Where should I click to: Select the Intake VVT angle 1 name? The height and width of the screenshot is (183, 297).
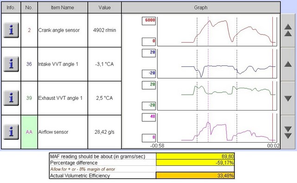click(x=58, y=64)
